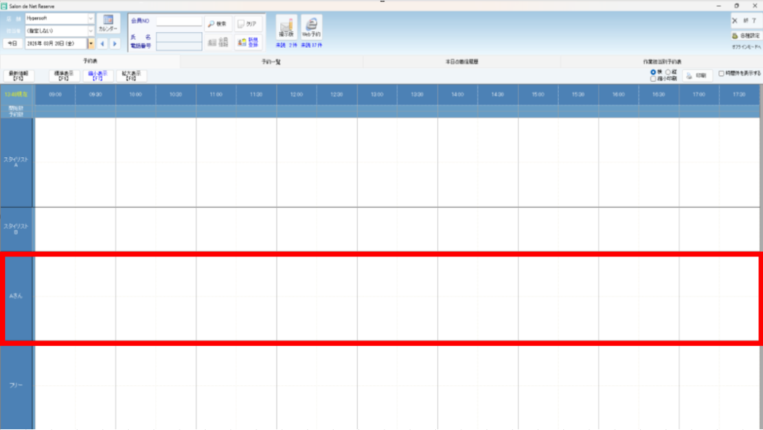Expand the (指定しない) staff dropdown
Screen dimensions: 763x430
91,31
